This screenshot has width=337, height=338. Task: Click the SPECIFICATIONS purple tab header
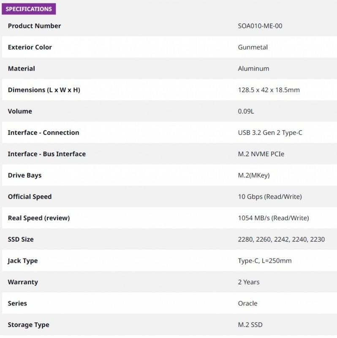[x=29, y=9]
